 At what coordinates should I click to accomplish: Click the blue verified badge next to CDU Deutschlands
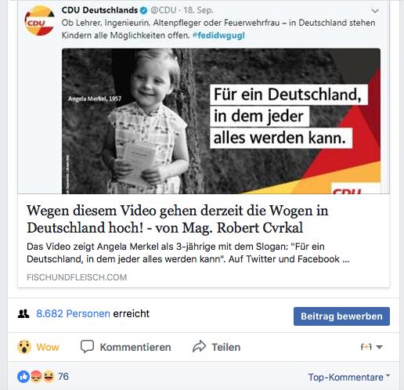pos(144,10)
